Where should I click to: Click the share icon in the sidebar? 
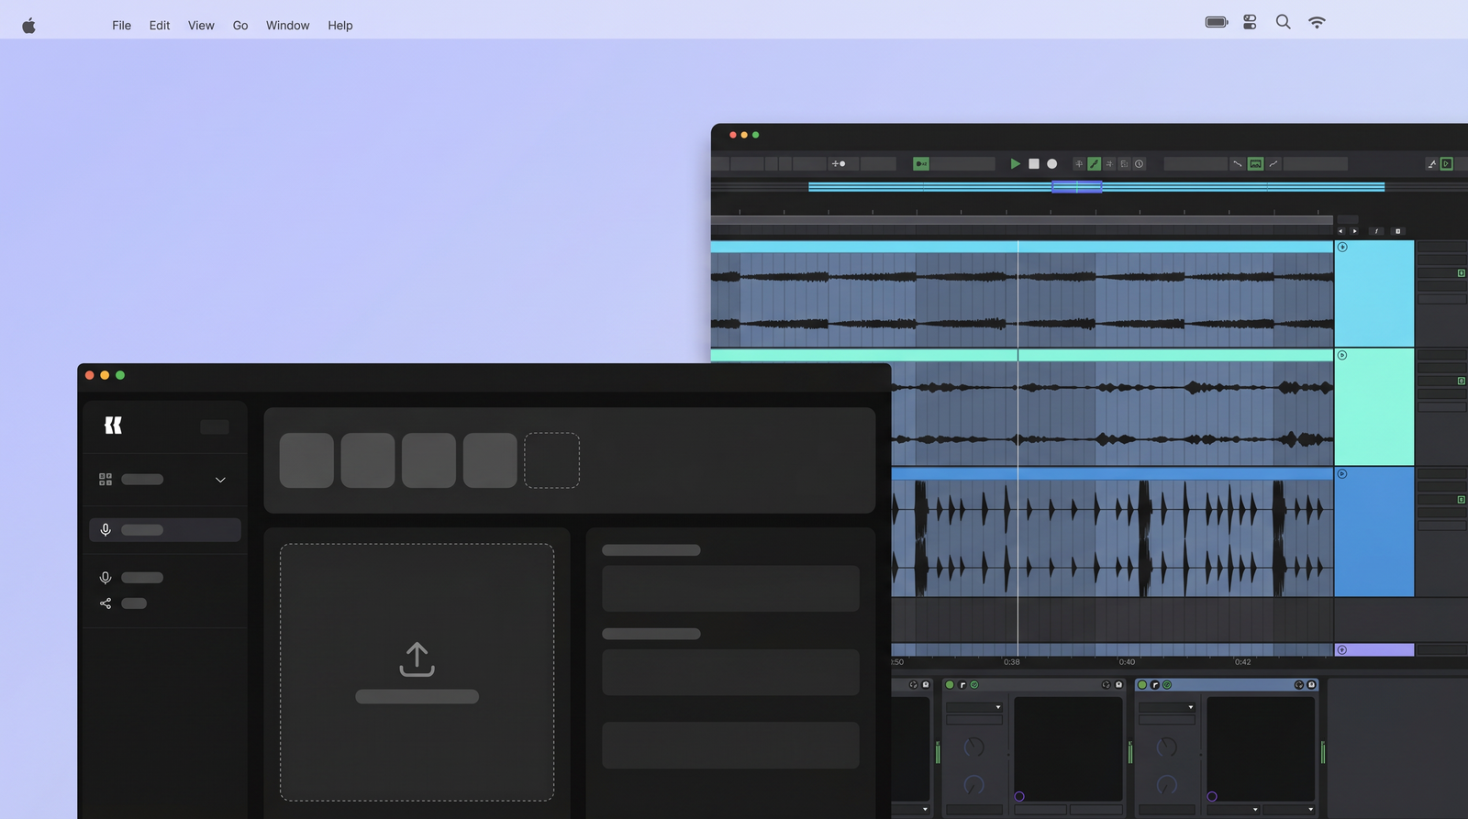(x=106, y=603)
